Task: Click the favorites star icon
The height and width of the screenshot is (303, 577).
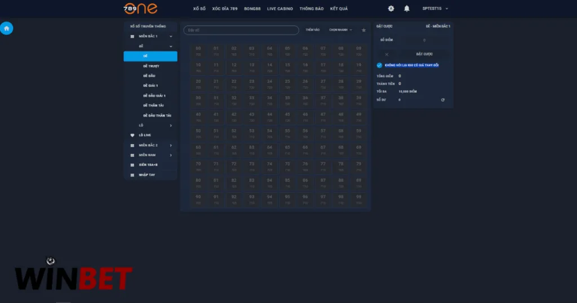Action: coord(363,30)
